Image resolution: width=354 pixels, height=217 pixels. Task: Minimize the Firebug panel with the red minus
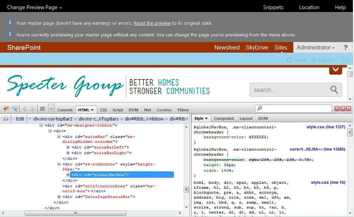[x=337, y=108]
